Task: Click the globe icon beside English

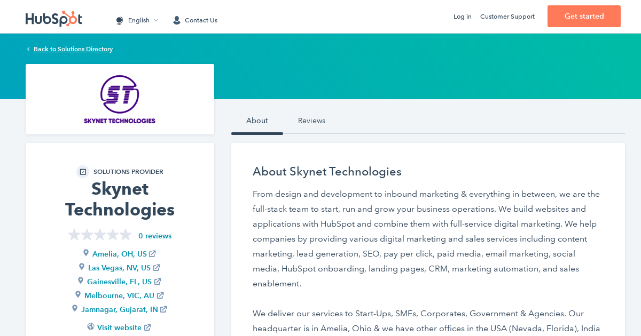Action: click(x=119, y=20)
